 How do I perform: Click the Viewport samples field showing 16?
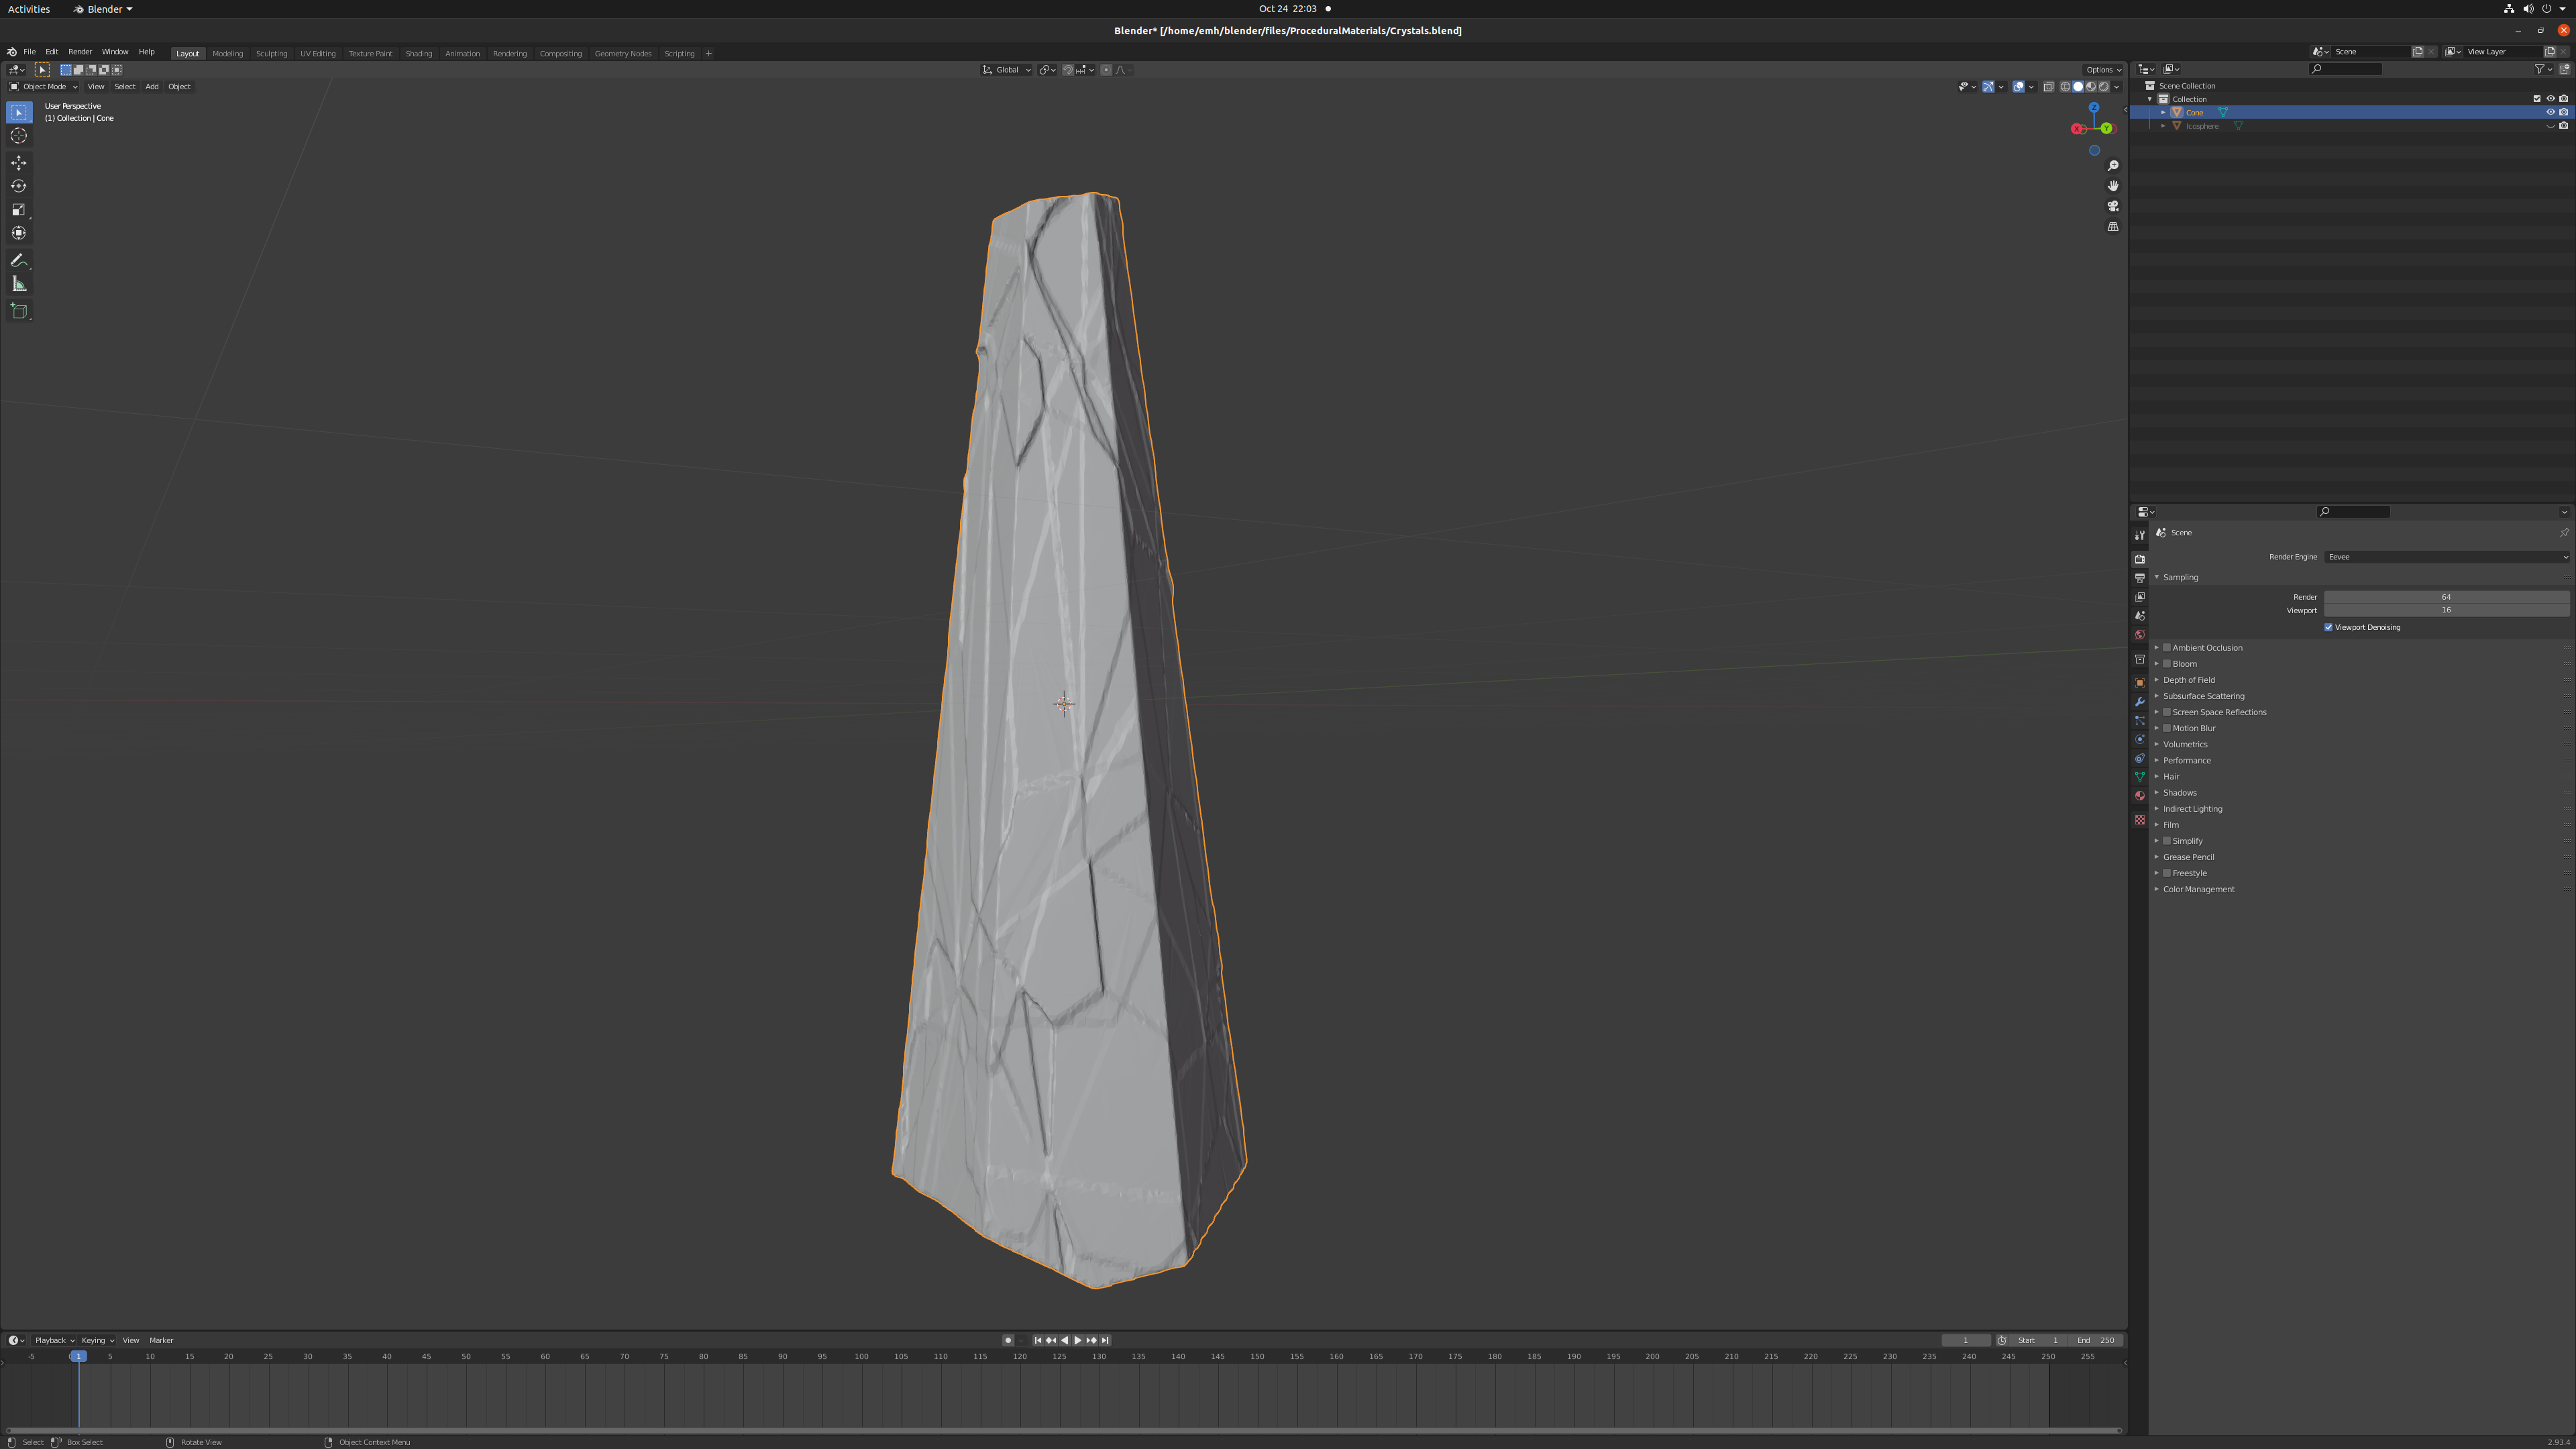pos(2446,610)
